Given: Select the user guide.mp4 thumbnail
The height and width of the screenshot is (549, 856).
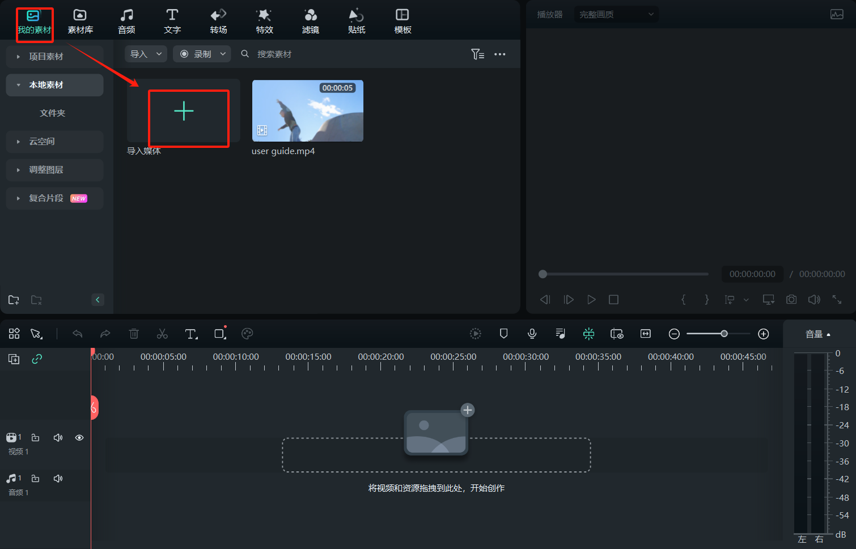Looking at the screenshot, I should click(x=307, y=111).
